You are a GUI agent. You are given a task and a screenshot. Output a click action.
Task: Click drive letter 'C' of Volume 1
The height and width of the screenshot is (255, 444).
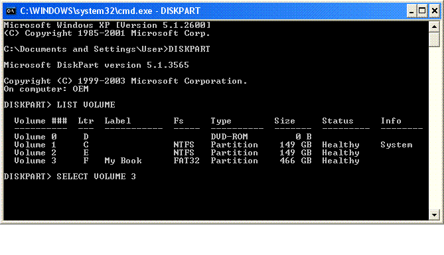(86, 145)
